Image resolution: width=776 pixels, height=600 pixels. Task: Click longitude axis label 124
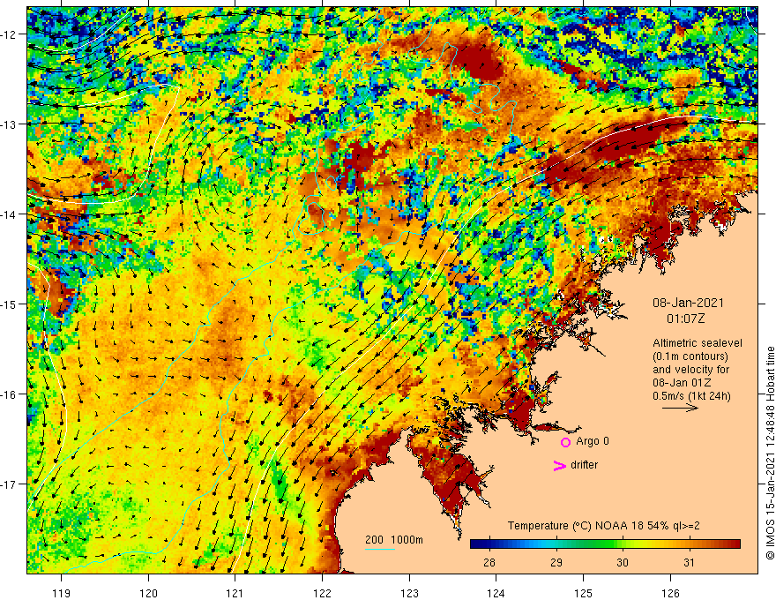496,593
